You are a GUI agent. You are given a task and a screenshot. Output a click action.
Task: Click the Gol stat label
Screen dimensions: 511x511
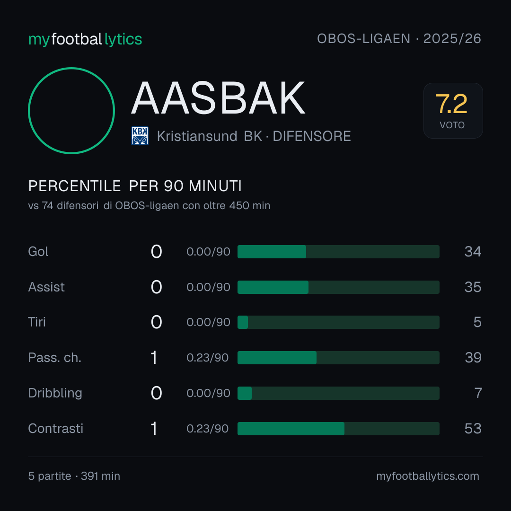[x=38, y=252]
